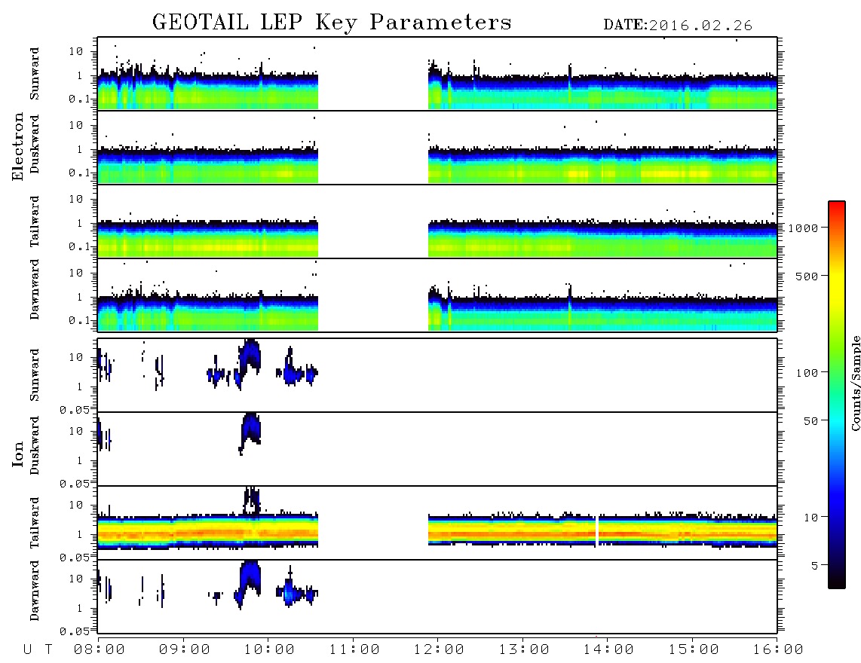Click the 500 color bar tick label
The height and width of the screenshot is (663, 861).
coord(807,276)
